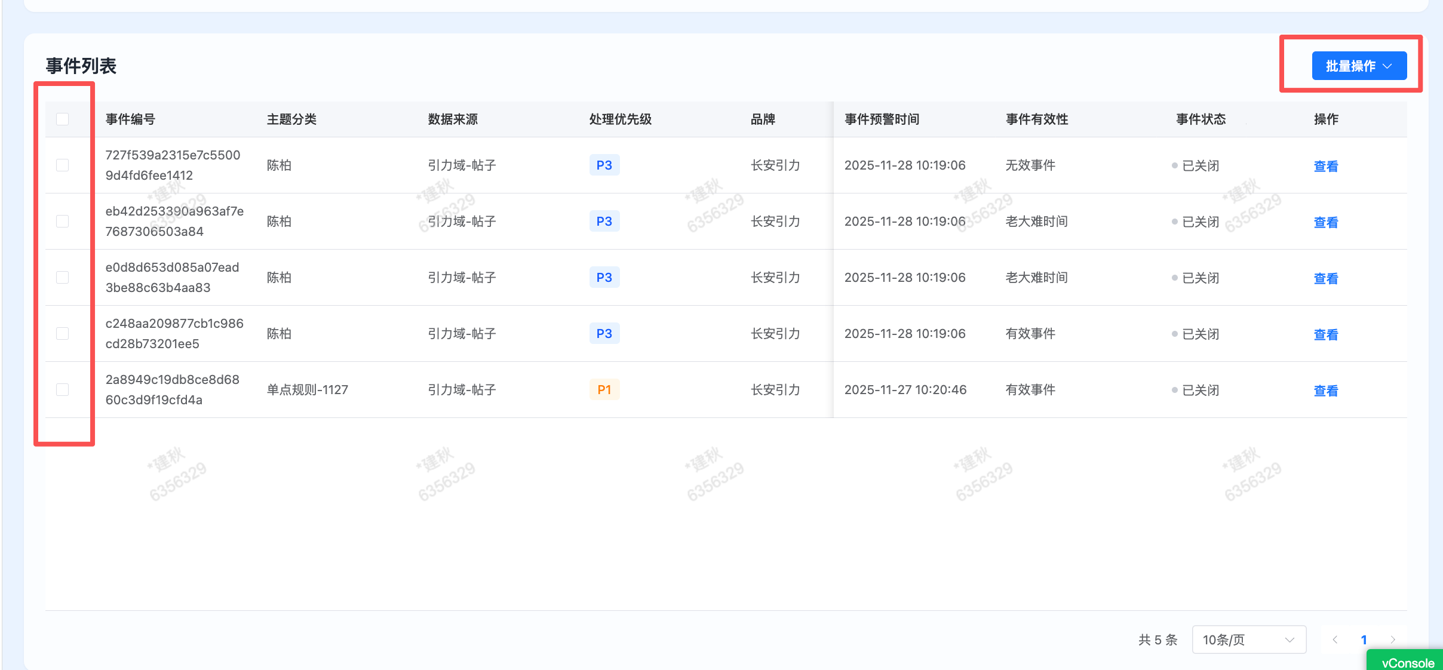This screenshot has height=670, width=1443.
Task: Click the P3 priority badge on first row
Action: tap(604, 165)
